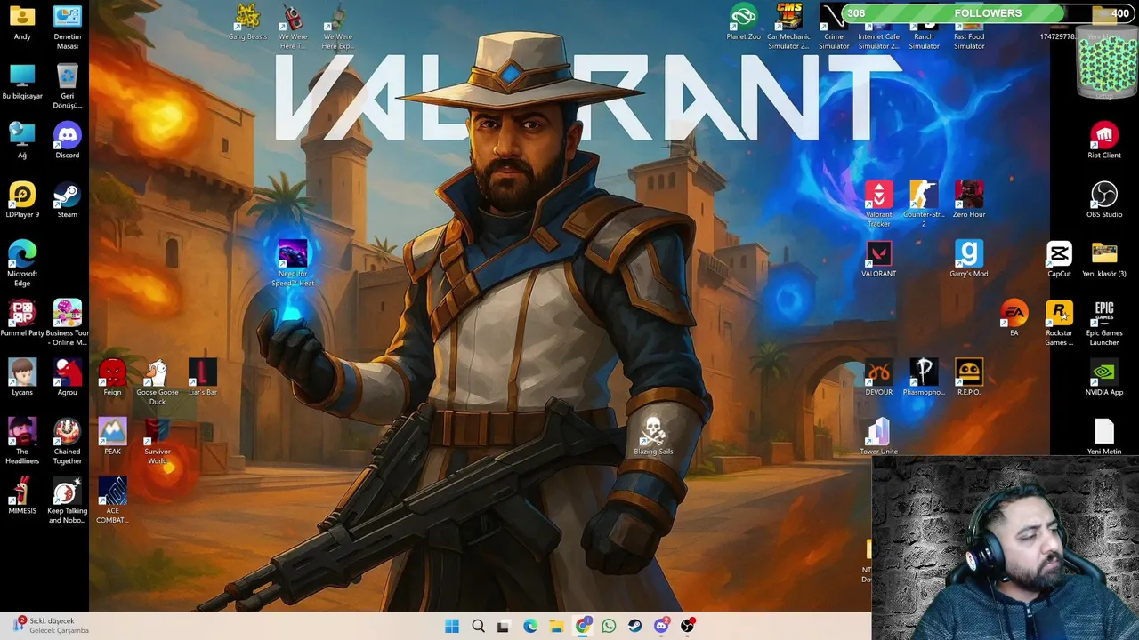Select the ACE COMBAT shortcut
The image size is (1139, 640).
click(x=112, y=501)
